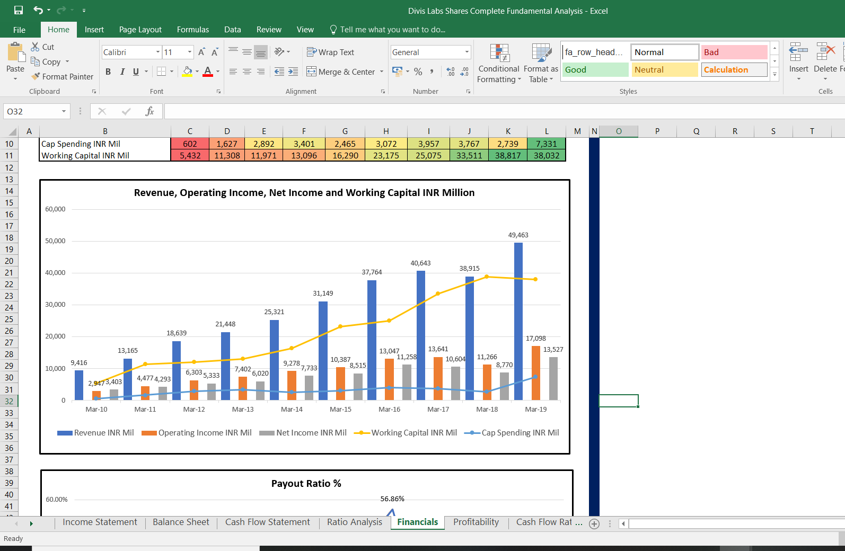Open the Name Box dropdown arrow

pos(64,111)
